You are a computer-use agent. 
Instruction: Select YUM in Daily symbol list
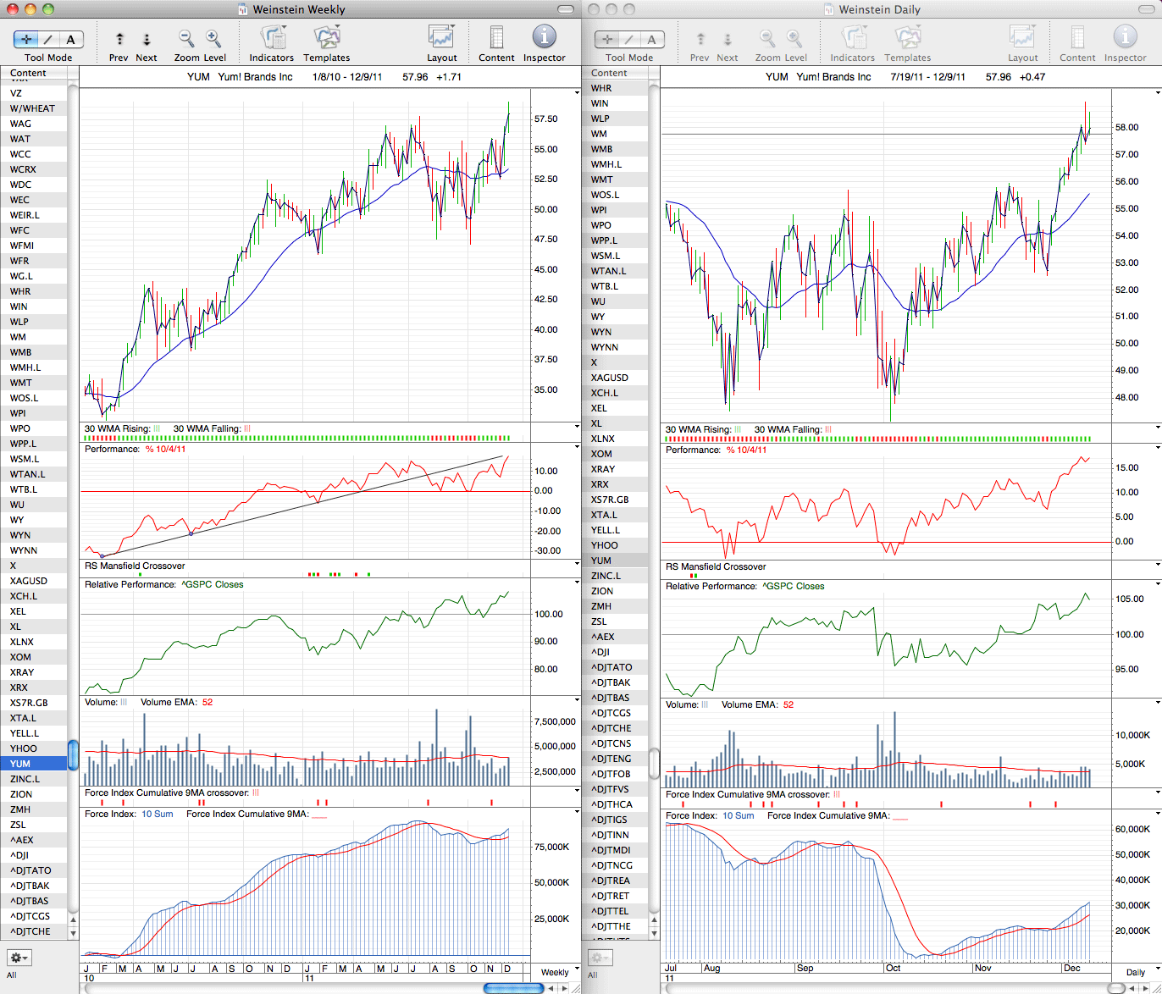615,561
